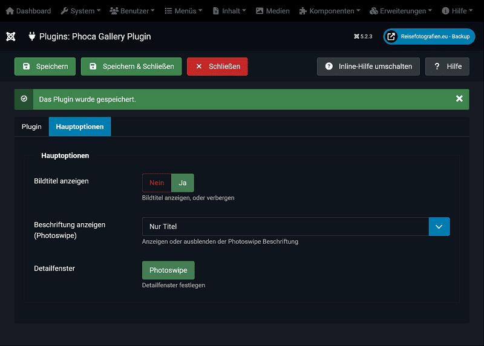Dismiss the saved message with the X icon
Image resolution: width=484 pixels, height=346 pixels.
[459, 99]
